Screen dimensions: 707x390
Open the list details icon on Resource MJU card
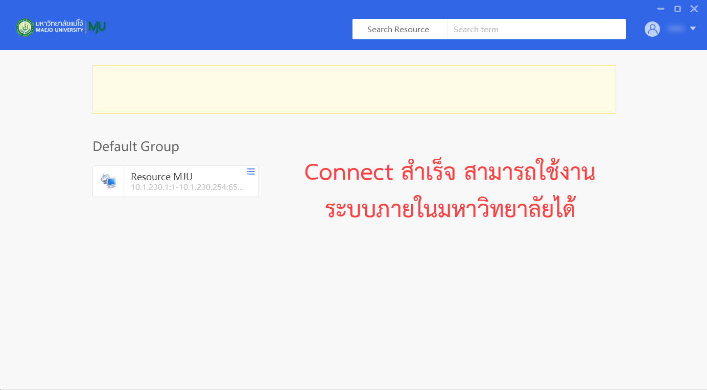click(251, 172)
